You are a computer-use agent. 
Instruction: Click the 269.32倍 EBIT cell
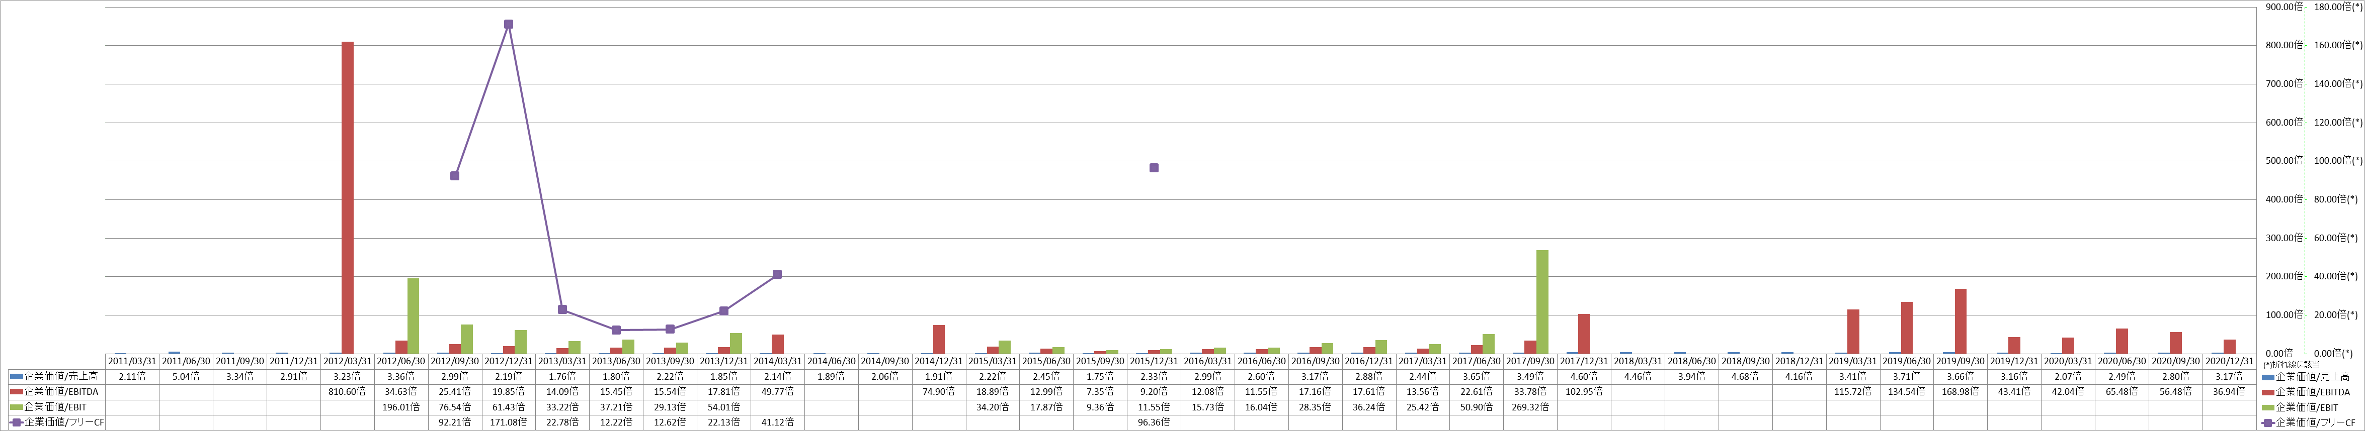pos(1530,407)
